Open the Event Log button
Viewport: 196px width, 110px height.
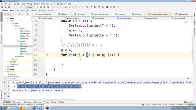[x=188, y=102]
